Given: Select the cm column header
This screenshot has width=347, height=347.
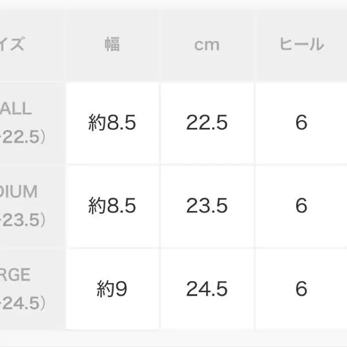Looking at the screenshot, I should pos(207,44).
